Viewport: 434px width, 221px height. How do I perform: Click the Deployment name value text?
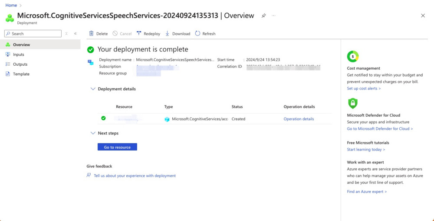tap(175, 60)
